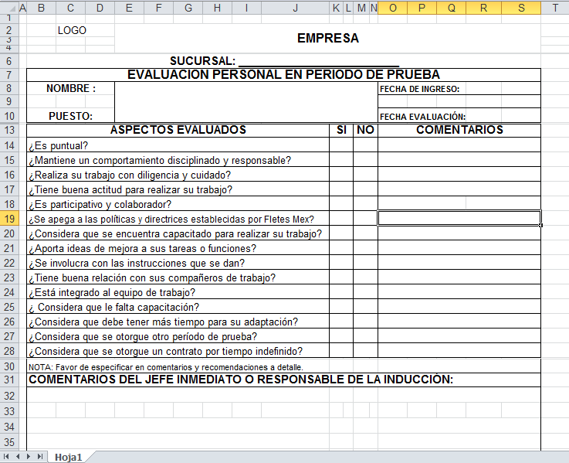Select row 7 header
The image size is (569, 463).
tap(9, 75)
